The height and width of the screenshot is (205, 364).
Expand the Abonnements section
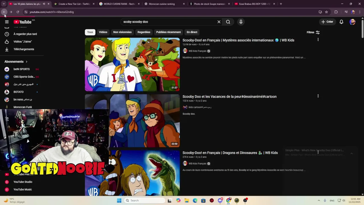(x=16, y=62)
